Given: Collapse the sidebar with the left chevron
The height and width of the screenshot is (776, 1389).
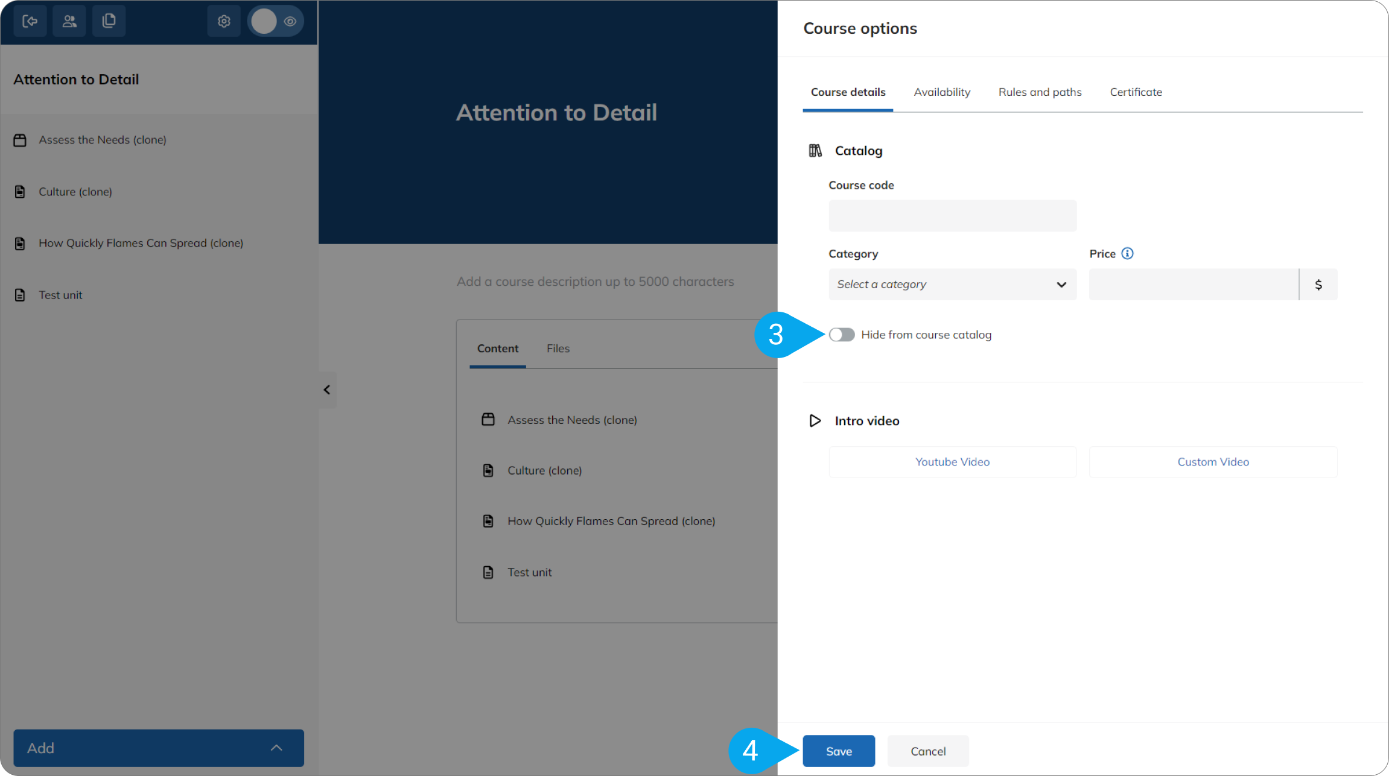Looking at the screenshot, I should point(327,390).
